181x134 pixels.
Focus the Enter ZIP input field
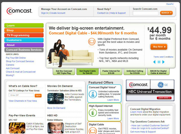tap(21, 95)
